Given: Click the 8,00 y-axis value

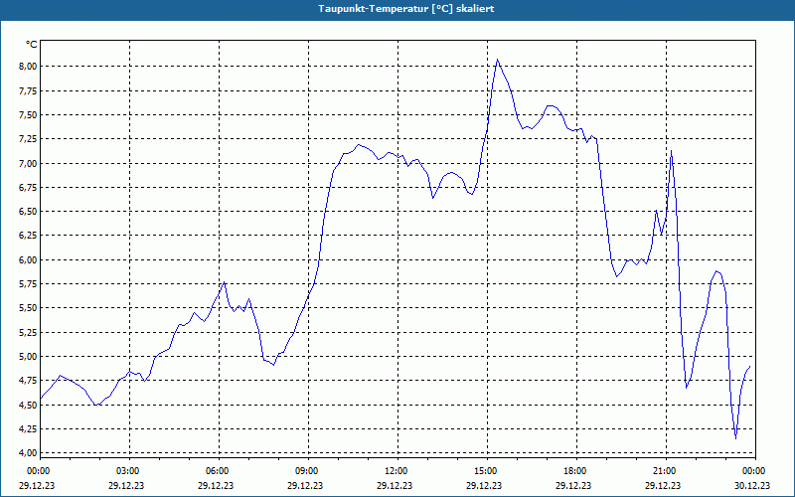Looking at the screenshot, I should 29,67.
